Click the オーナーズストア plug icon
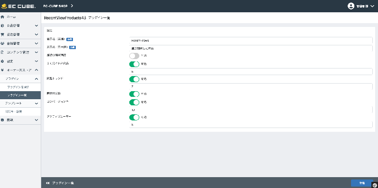The width and height of the screenshot is (378, 188). pos(2,70)
